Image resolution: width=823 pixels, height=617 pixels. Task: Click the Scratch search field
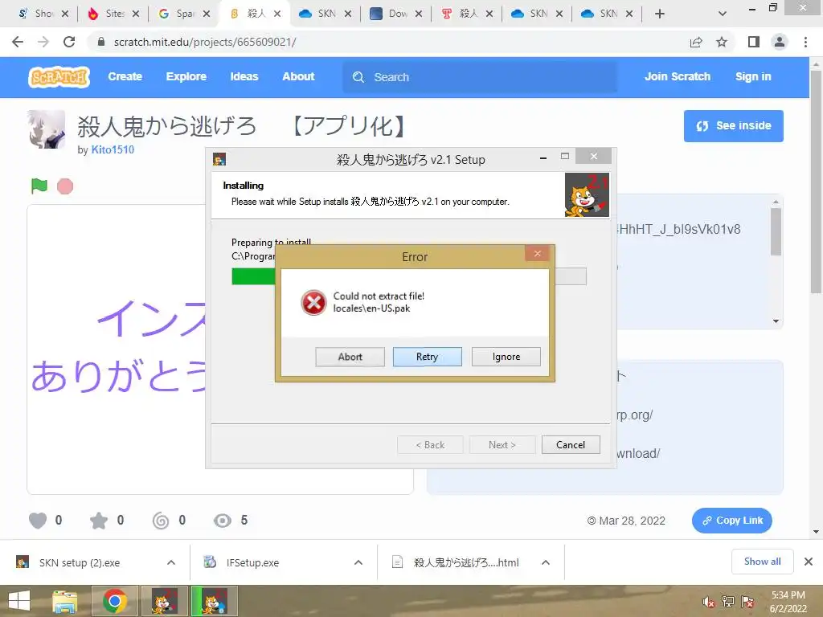tap(480, 77)
